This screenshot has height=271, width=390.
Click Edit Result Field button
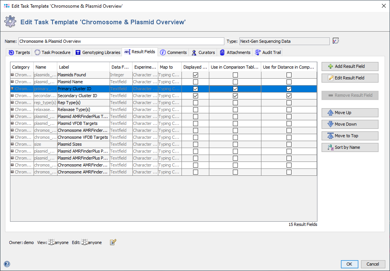tap(350, 78)
